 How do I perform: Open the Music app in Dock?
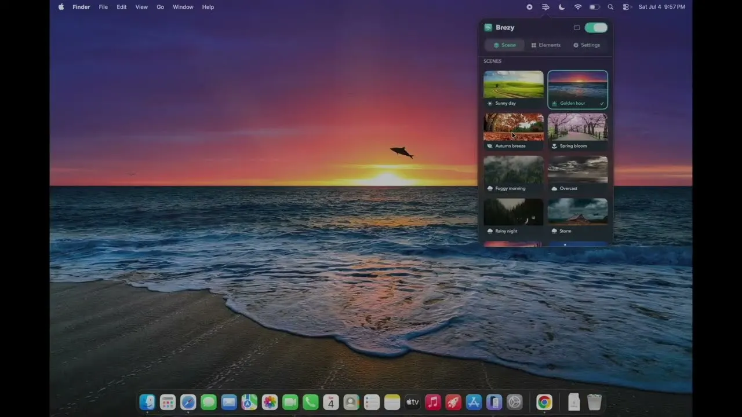(432, 402)
